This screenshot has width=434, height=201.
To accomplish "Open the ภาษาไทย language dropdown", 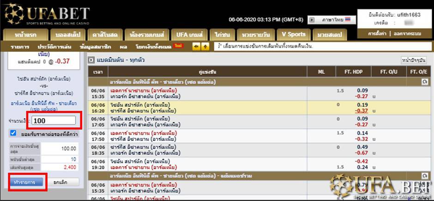I will (332, 20).
